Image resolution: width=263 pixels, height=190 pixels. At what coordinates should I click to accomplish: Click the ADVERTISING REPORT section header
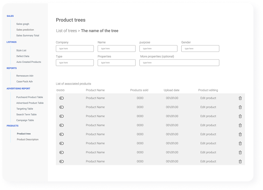tap(18, 88)
